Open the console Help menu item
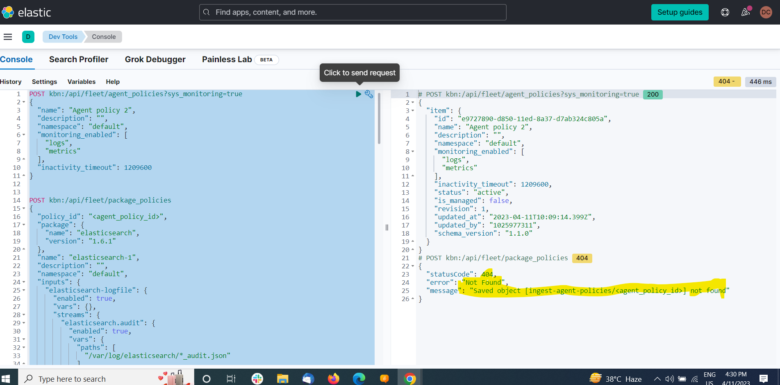 pyautogui.click(x=113, y=82)
